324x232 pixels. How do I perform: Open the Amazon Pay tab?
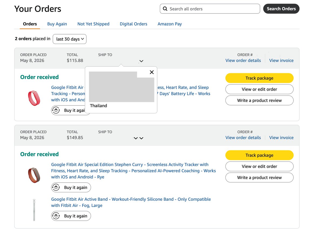pos(170,24)
